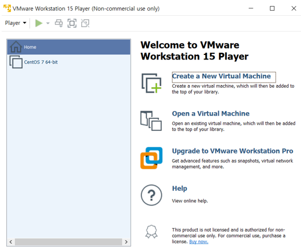Click the library scroll right arrow

(x=126, y=242)
